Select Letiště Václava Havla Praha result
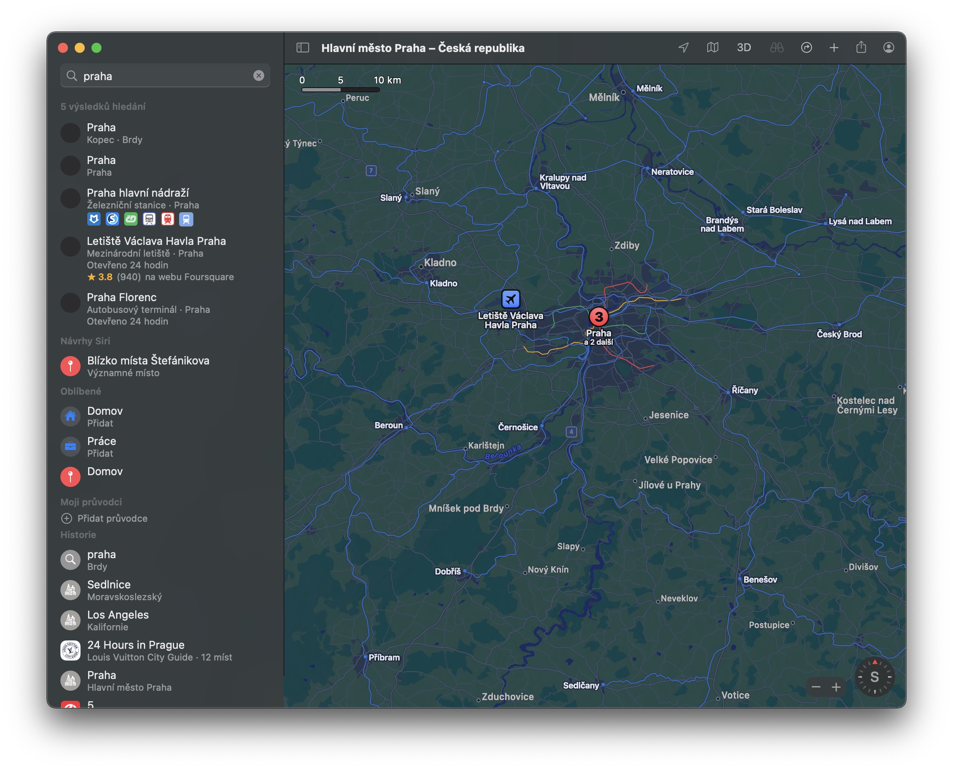The image size is (953, 770). (156, 241)
